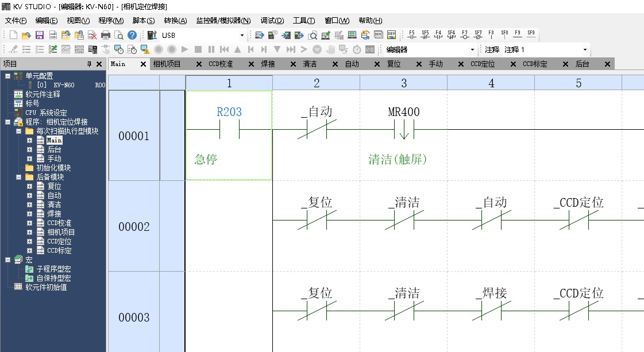Screen dimensions: 644x352
Task: Select CPU 系统设定 in project tree
Action: (x=46, y=113)
